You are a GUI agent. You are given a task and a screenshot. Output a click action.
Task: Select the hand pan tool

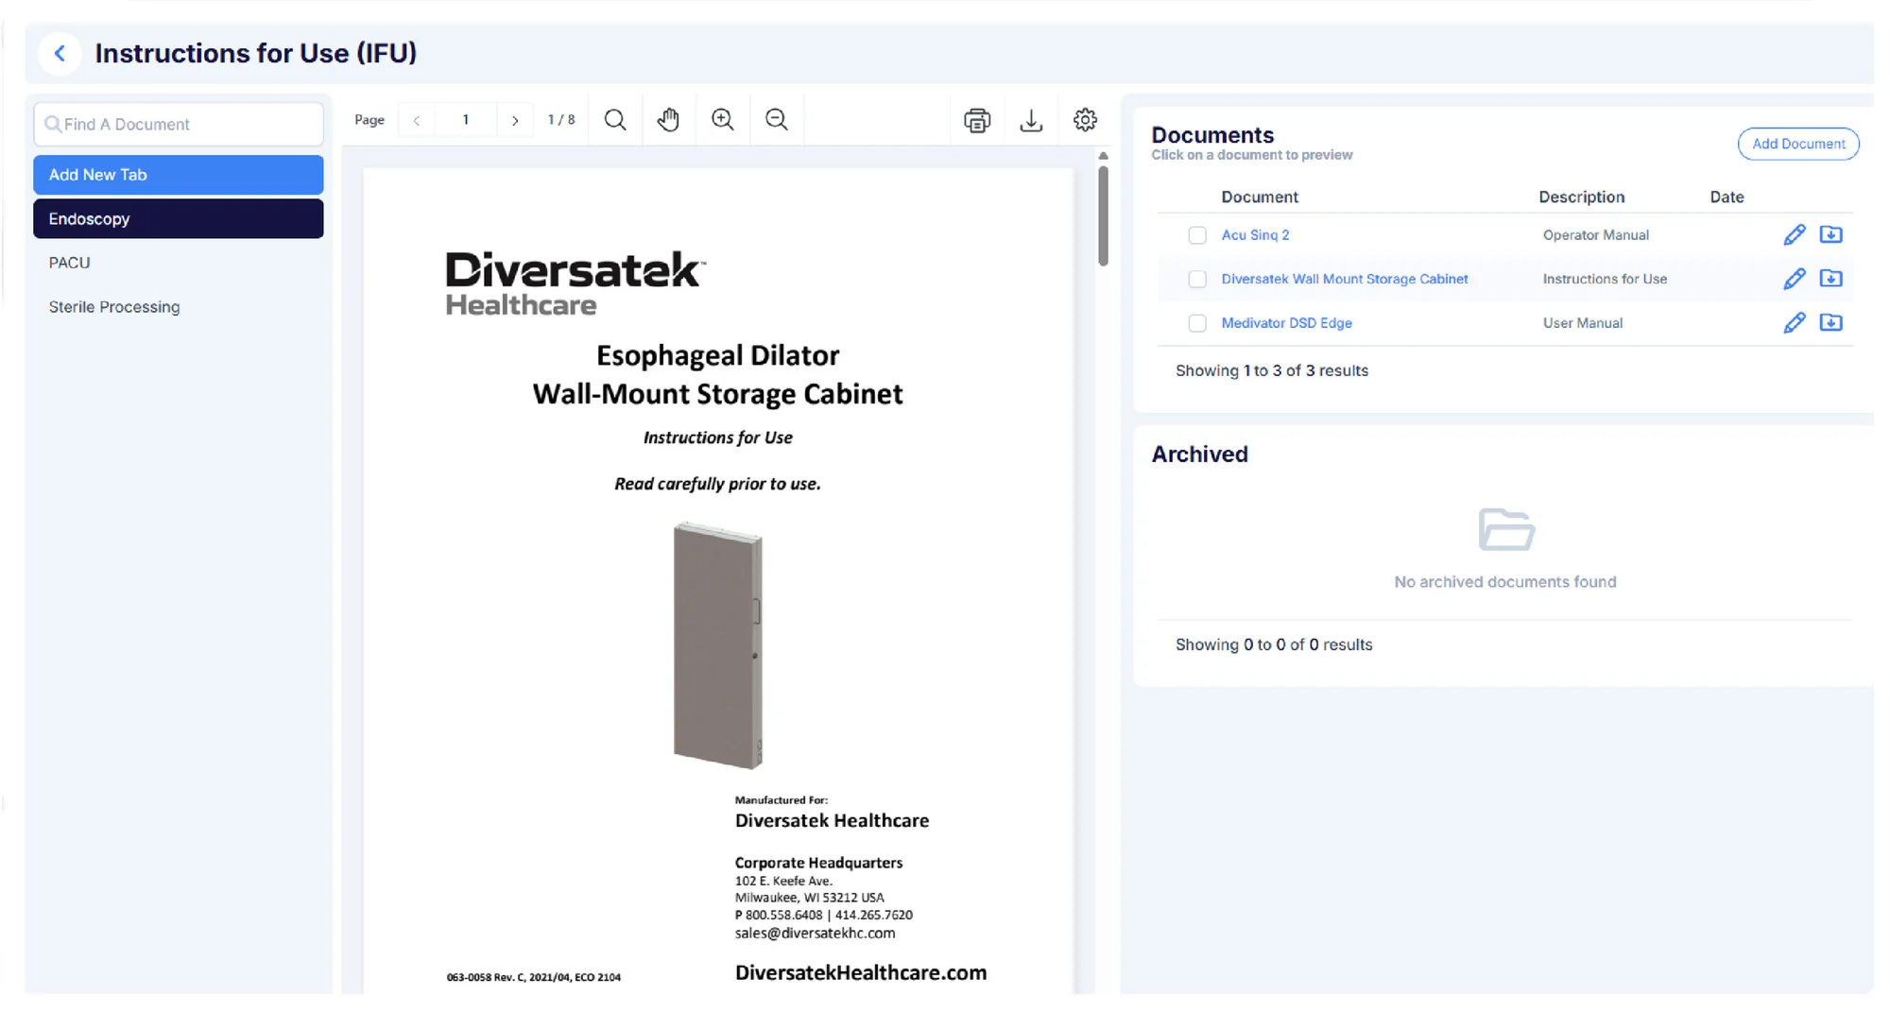(669, 120)
